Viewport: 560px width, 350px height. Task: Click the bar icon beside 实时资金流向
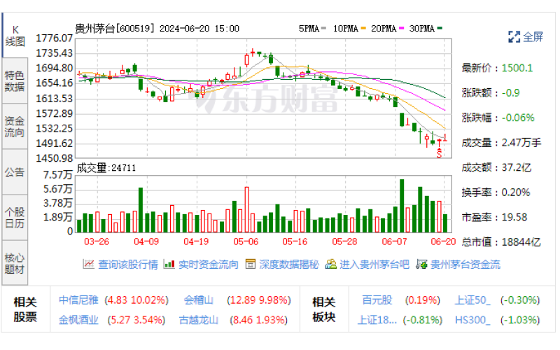click(169, 265)
